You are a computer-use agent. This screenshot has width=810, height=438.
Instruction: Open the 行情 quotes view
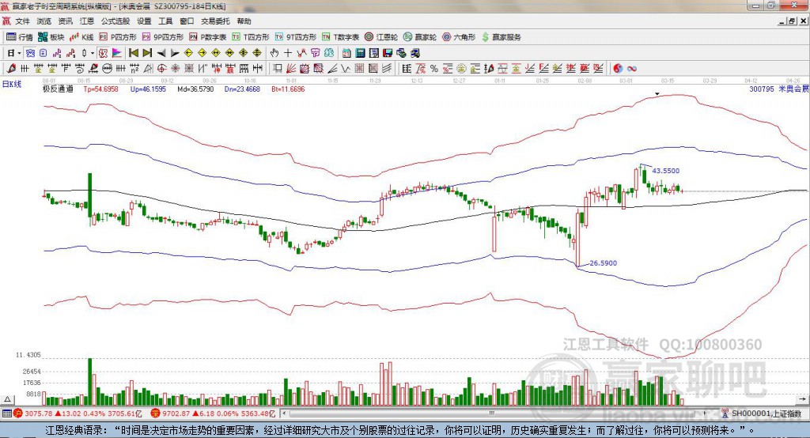19,37
